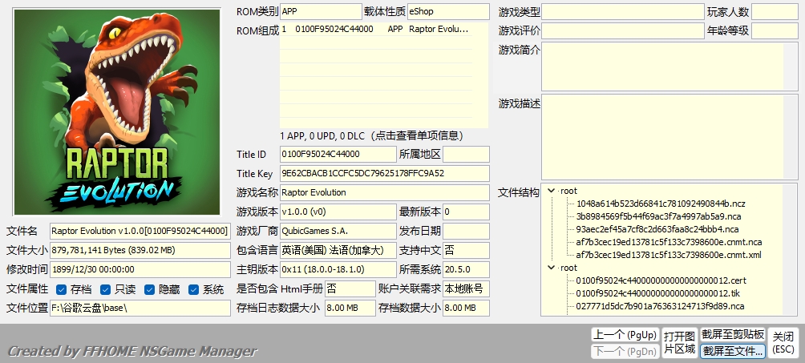This screenshot has width=805, height=363.
Task: Select the af7b3cec...cnmt.xml tree item
Action: click(669, 255)
